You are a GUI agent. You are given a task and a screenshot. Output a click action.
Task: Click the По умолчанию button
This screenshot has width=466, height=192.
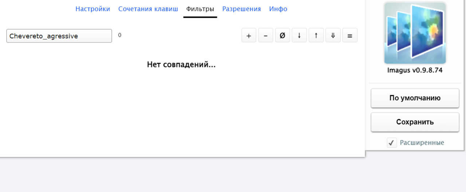pyautogui.click(x=415, y=98)
